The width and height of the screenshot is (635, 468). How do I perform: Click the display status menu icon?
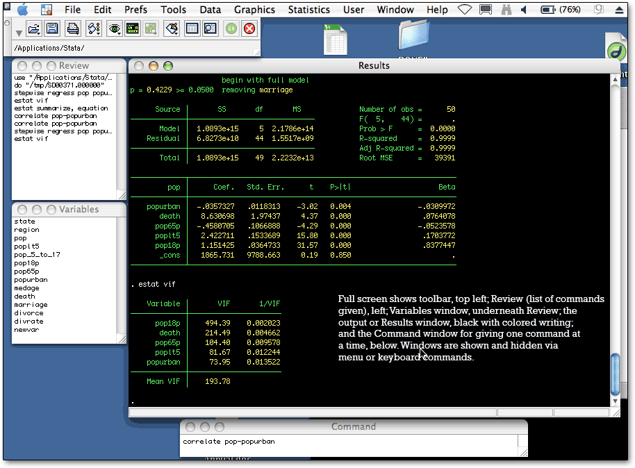click(486, 9)
